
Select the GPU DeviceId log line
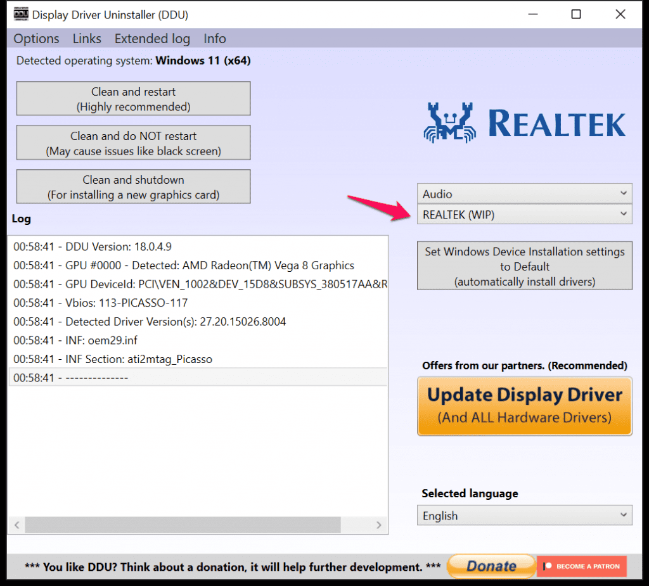pos(198,284)
